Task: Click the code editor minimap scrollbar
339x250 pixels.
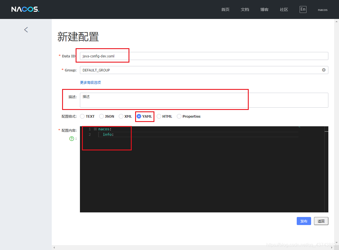Action: pyautogui.click(x=326, y=169)
